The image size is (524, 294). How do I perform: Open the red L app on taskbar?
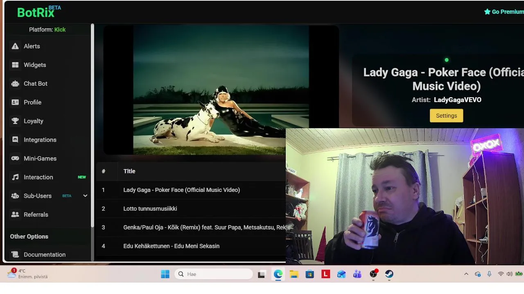pos(326,274)
